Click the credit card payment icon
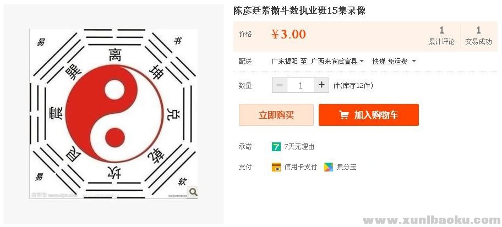The height and width of the screenshot is (227, 502). click(x=276, y=167)
